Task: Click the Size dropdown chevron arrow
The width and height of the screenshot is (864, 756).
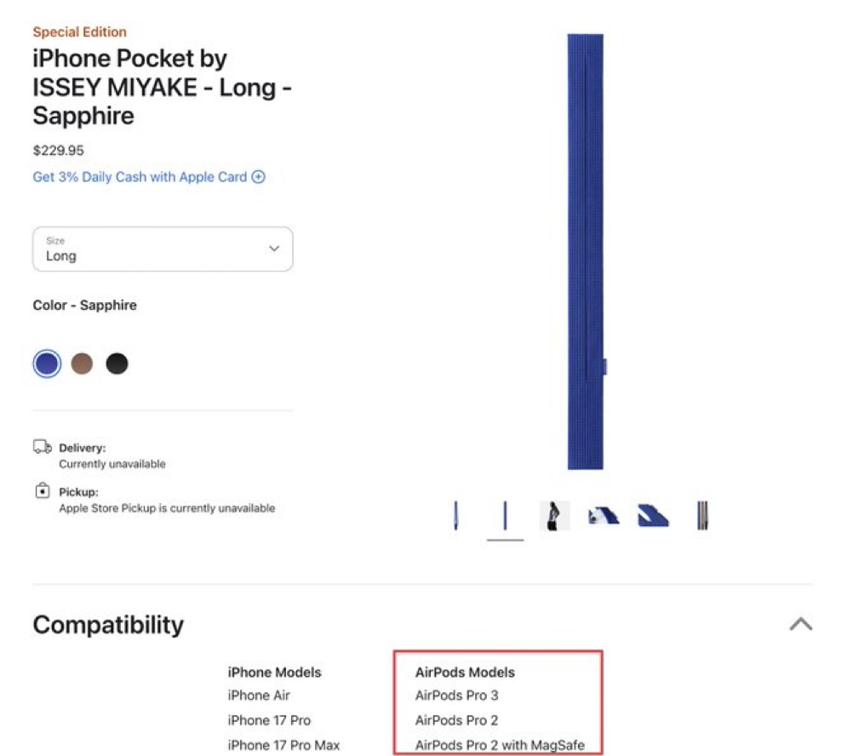Action: [x=274, y=249]
